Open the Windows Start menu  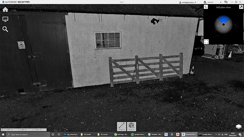(x=3, y=134)
